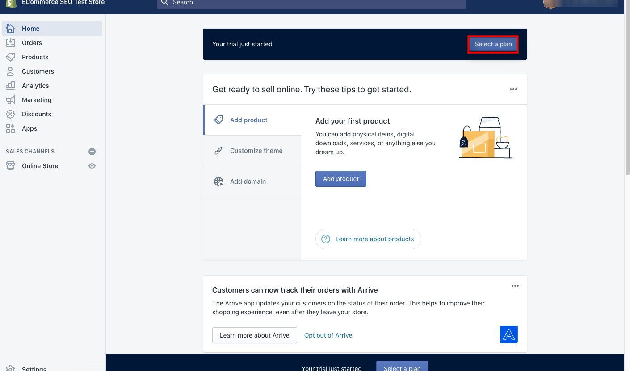Click the Customers icon
This screenshot has width=630, height=371.
[x=10, y=71]
